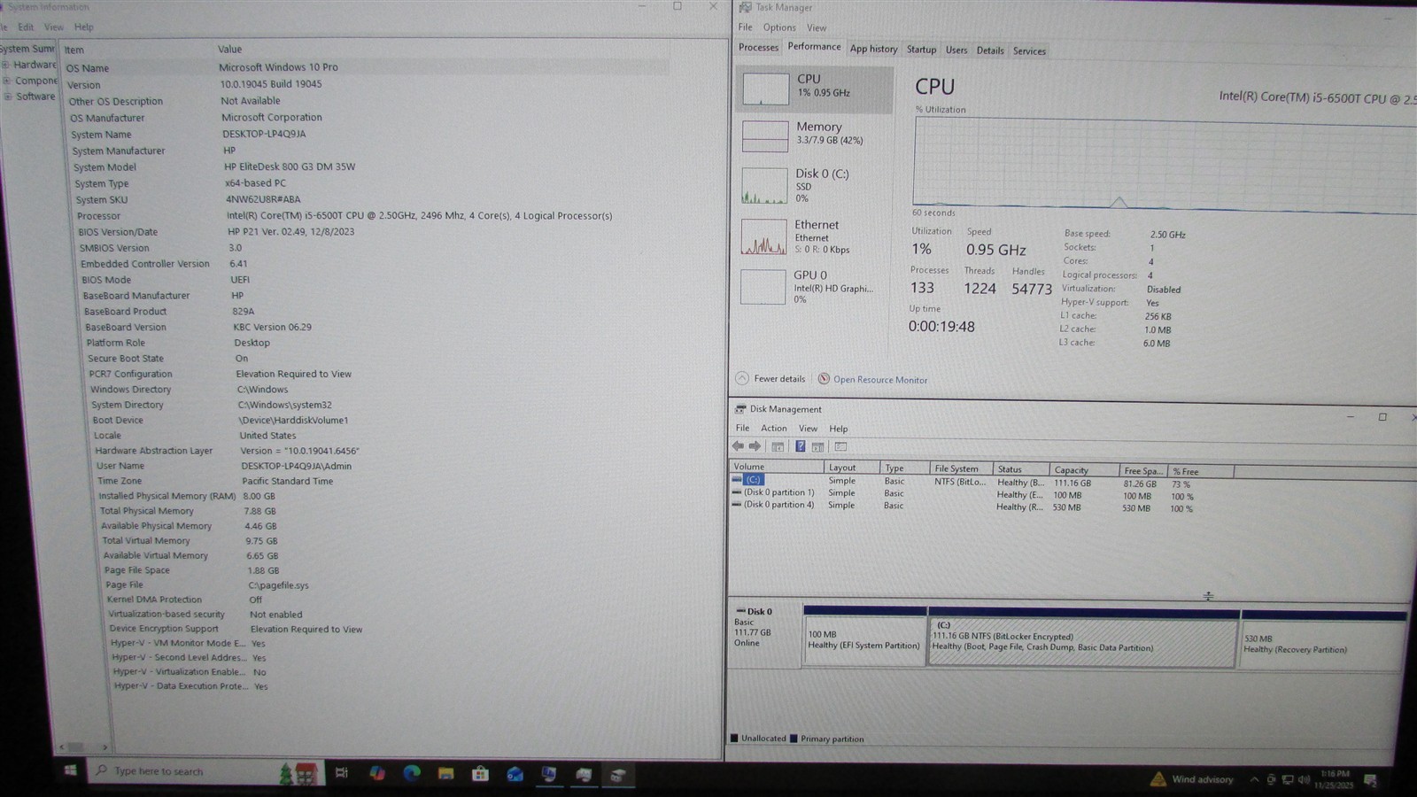This screenshot has height=797, width=1417.
Task: Select Memory in the performance sidebar
Action: (x=814, y=135)
